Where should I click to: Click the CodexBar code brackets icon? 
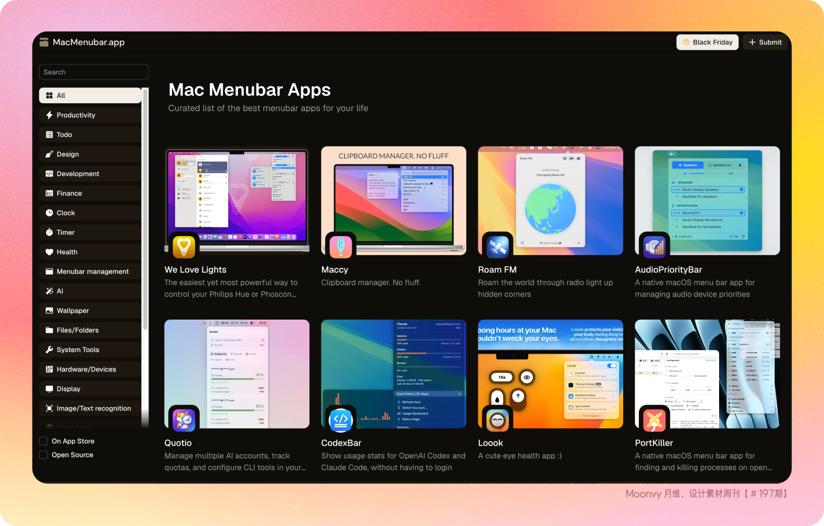click(x=340, y=420)
